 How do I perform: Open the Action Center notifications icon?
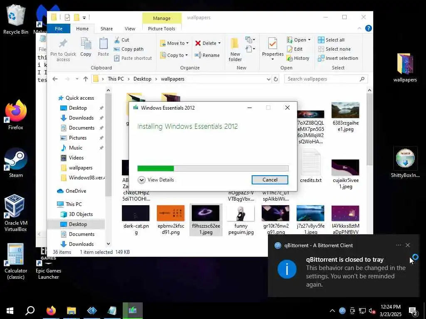pyautogui.click(x=413, y=311)
